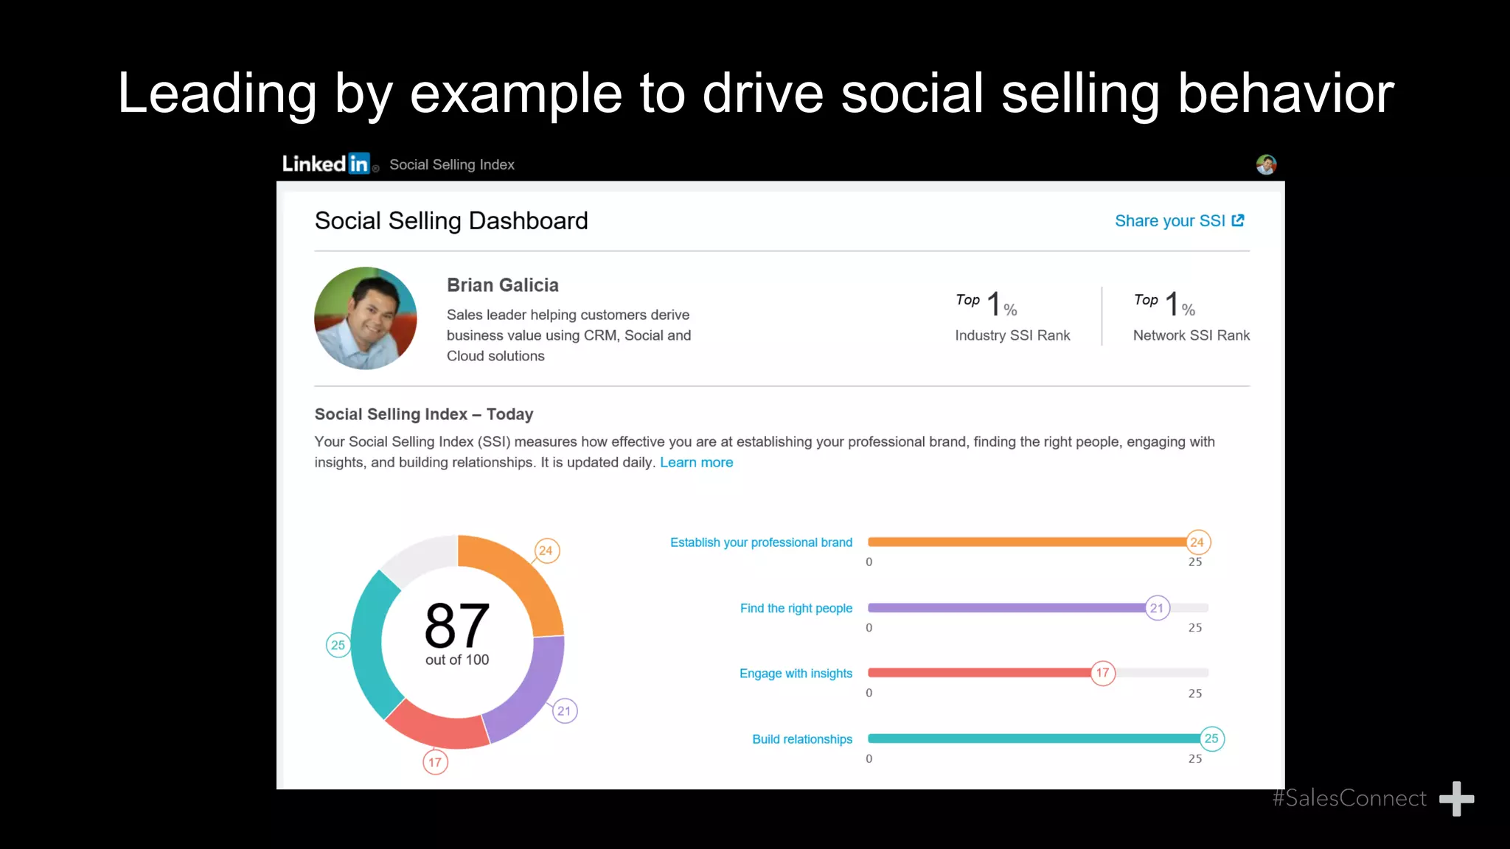Click the external-link icon beside Share your SSI
This screenshot has width=1510, height=849.
(1238, 220)
